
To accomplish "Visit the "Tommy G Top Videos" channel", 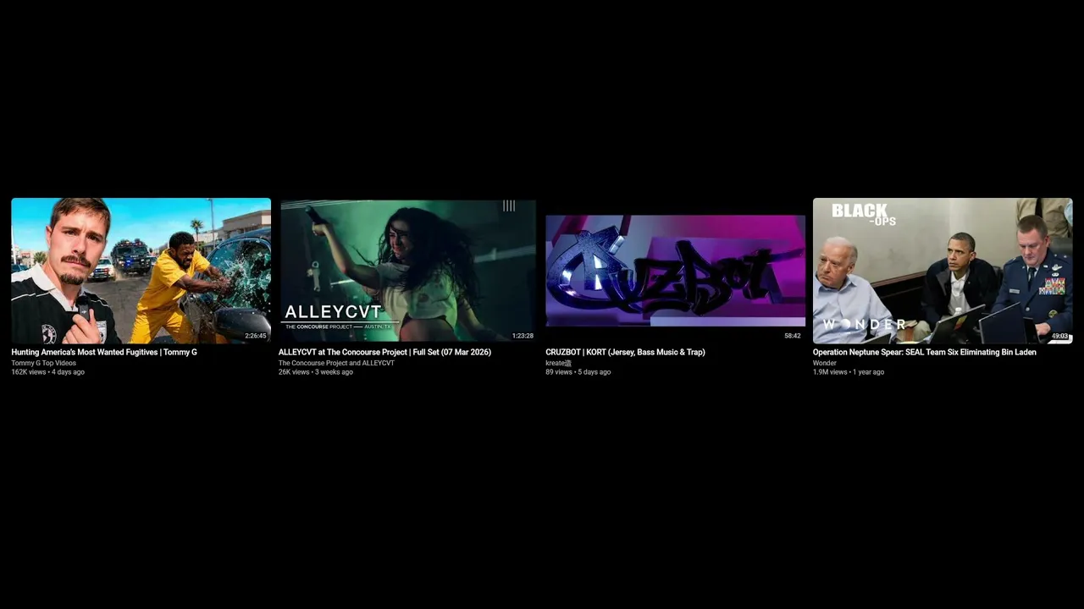I will click(x=43, y=363).
